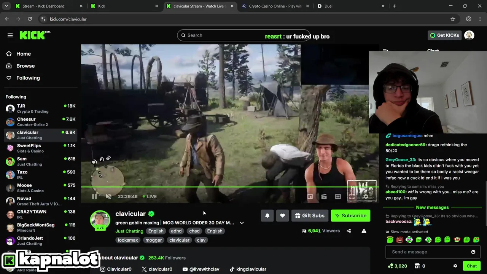Insert the angel halo emote
The image size is (487, 274).
pos(390,240)
